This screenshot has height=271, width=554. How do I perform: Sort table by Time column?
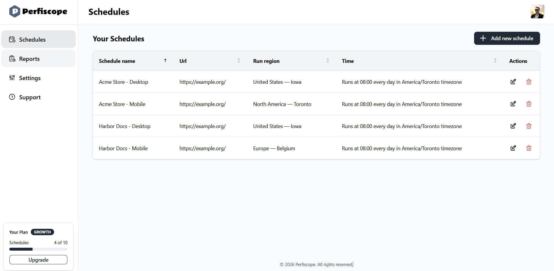coord(495,61)
